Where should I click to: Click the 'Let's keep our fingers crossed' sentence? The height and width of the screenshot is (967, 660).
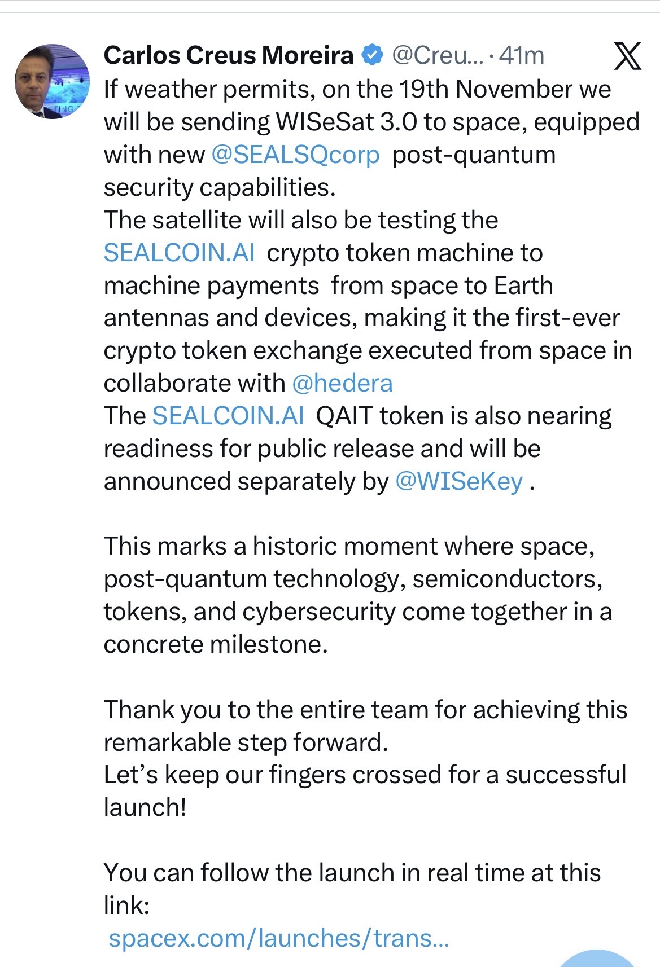365,791
